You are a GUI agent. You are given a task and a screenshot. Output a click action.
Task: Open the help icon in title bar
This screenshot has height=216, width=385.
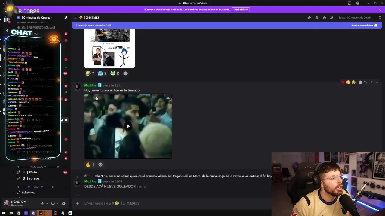coord(358,3)
